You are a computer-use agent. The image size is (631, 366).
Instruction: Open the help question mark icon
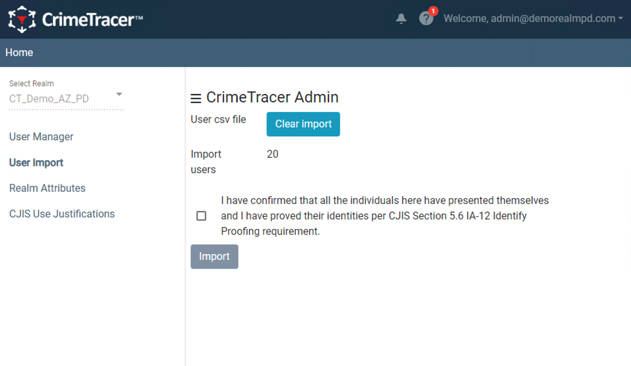pos(426,19)
